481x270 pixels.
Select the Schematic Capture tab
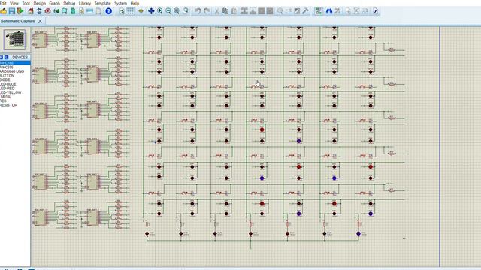coord(17,21)
